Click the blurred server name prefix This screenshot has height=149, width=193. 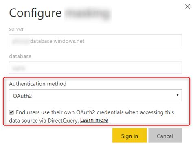point(21,41)
